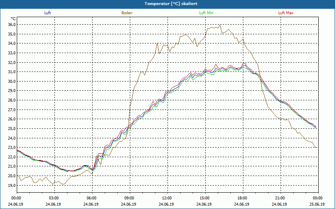Click the red 'Luft Max' legend label

[x=286, y=13]
